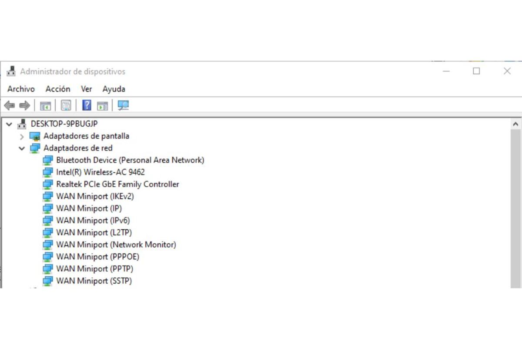This screenshot has width=522, height=349.
Task: Click the Bluetooth Device adapter icon
Action: (x=48, y=160)
